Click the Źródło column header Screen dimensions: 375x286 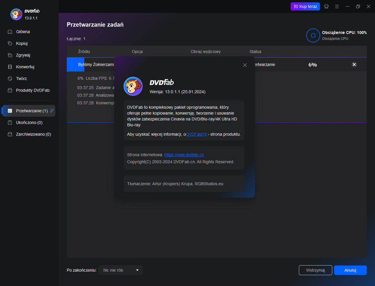click(84, 51)
